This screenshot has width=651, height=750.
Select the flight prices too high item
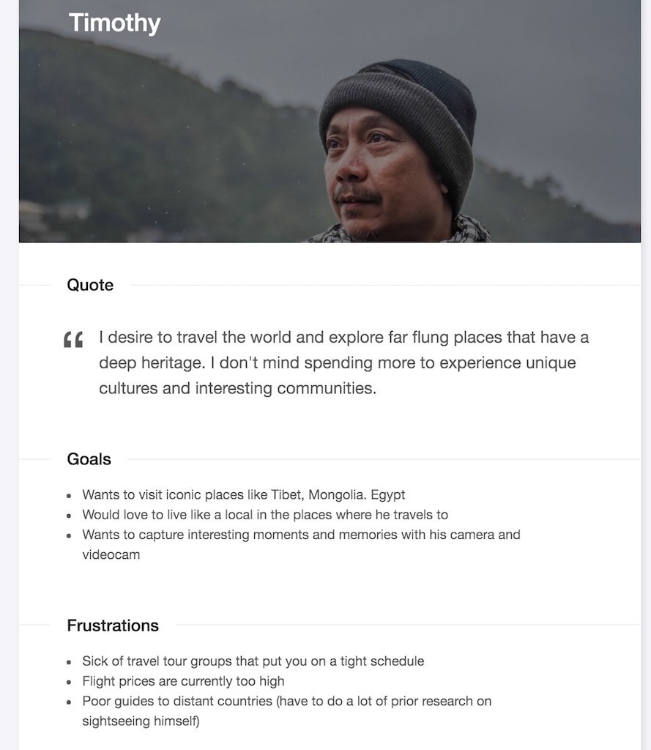(183, 681)
